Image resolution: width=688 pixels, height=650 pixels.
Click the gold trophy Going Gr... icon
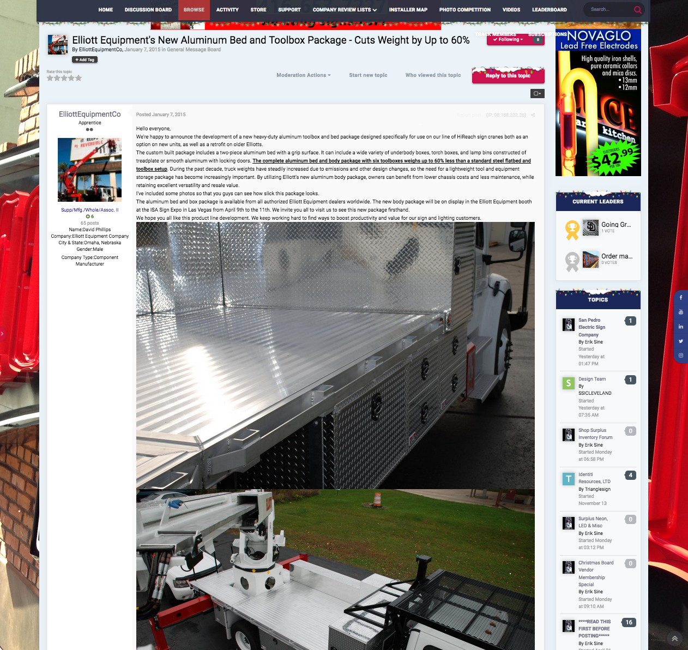(x=572, y=230)
